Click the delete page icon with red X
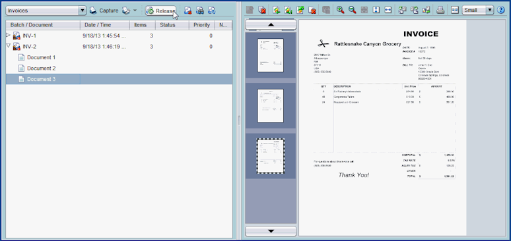This screenshot has width=511, height=241. point(312,10)
